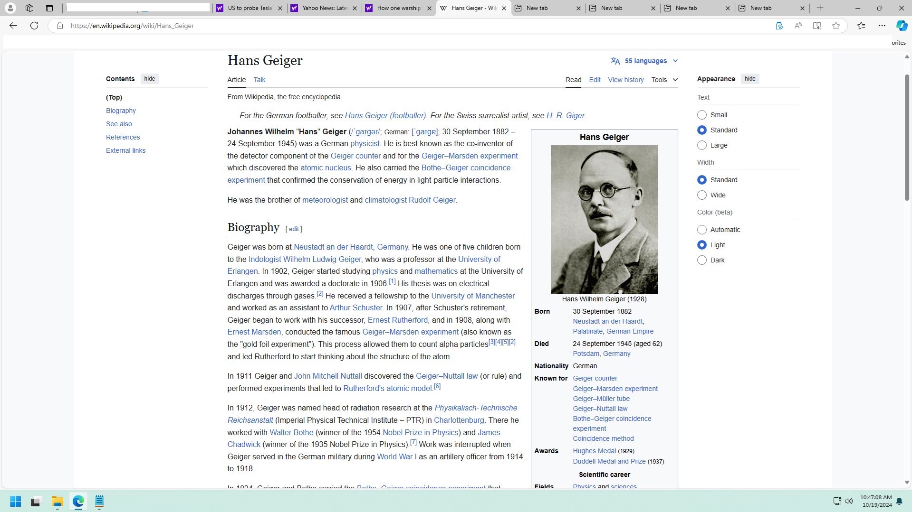This screenshot has width=912, height=512.
Task: Open the Copilot sidebar icon
Action: pyautogui.click(x=902, y=26)
